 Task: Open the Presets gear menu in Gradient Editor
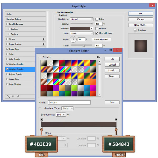point(98,57)
